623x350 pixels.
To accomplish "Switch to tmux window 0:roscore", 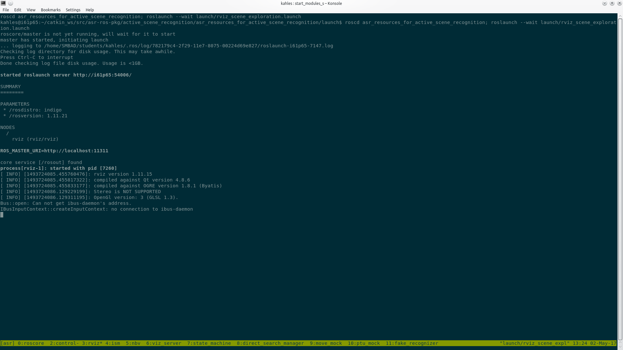I will (x=31, y=343).
